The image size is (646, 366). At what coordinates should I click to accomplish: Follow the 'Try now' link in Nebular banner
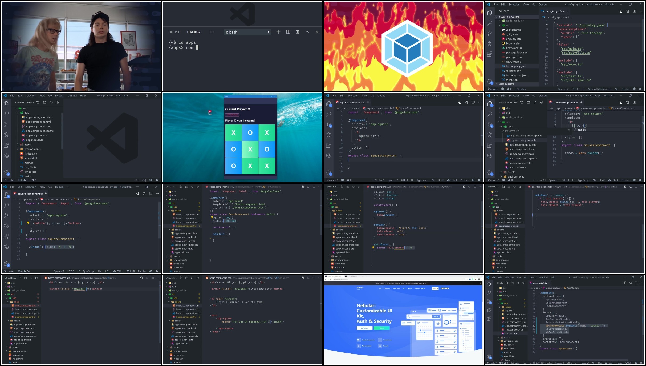[424, 283]
